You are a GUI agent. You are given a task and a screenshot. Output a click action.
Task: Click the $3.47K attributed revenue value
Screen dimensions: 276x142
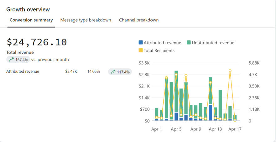click(x=71, y=71)
